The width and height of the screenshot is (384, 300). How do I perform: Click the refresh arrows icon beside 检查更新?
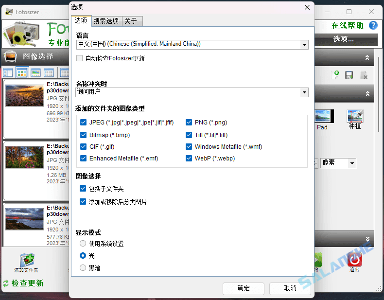pos(6,283)
